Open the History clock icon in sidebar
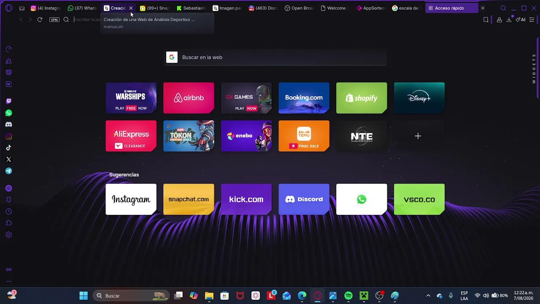 [8, 212]
